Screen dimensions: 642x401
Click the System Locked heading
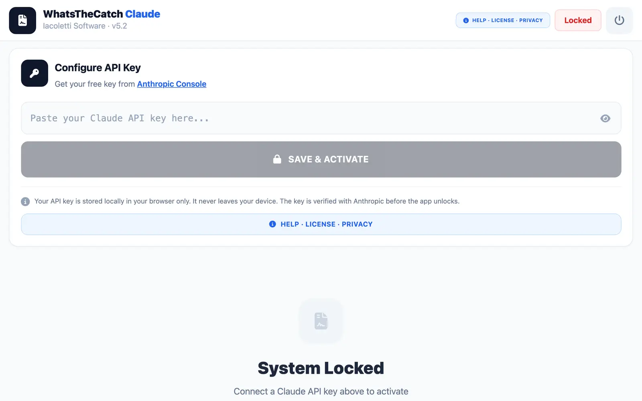point(321,368)
